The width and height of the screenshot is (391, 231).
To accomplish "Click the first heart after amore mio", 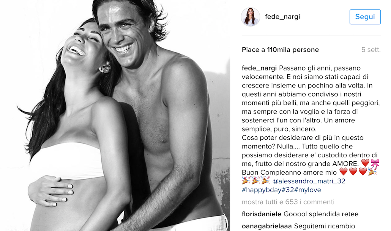I will pos(344,172).
